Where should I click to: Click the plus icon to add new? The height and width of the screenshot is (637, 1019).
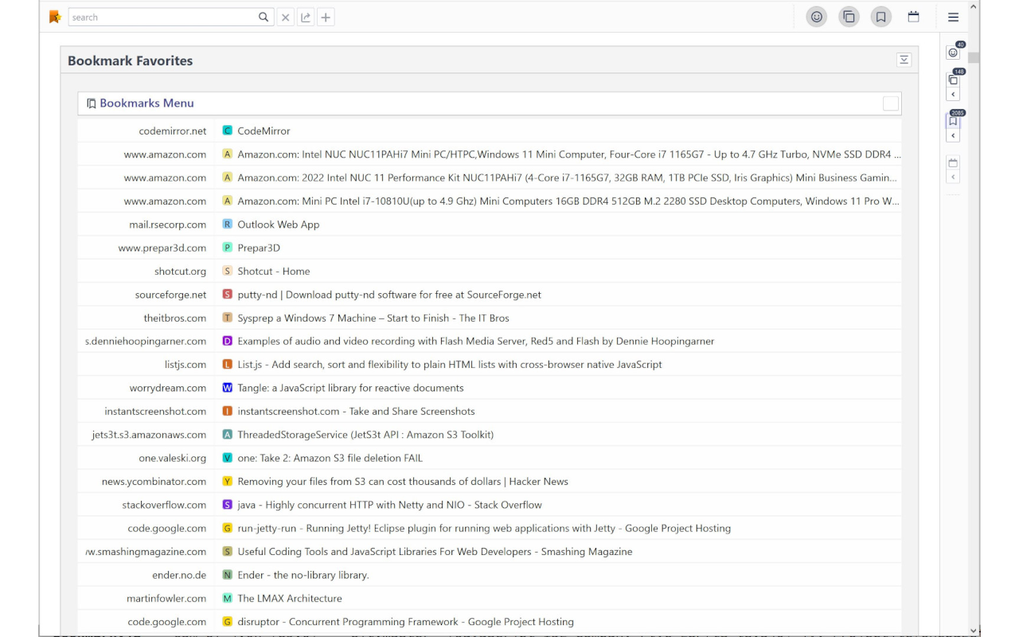tap(326, 18)
